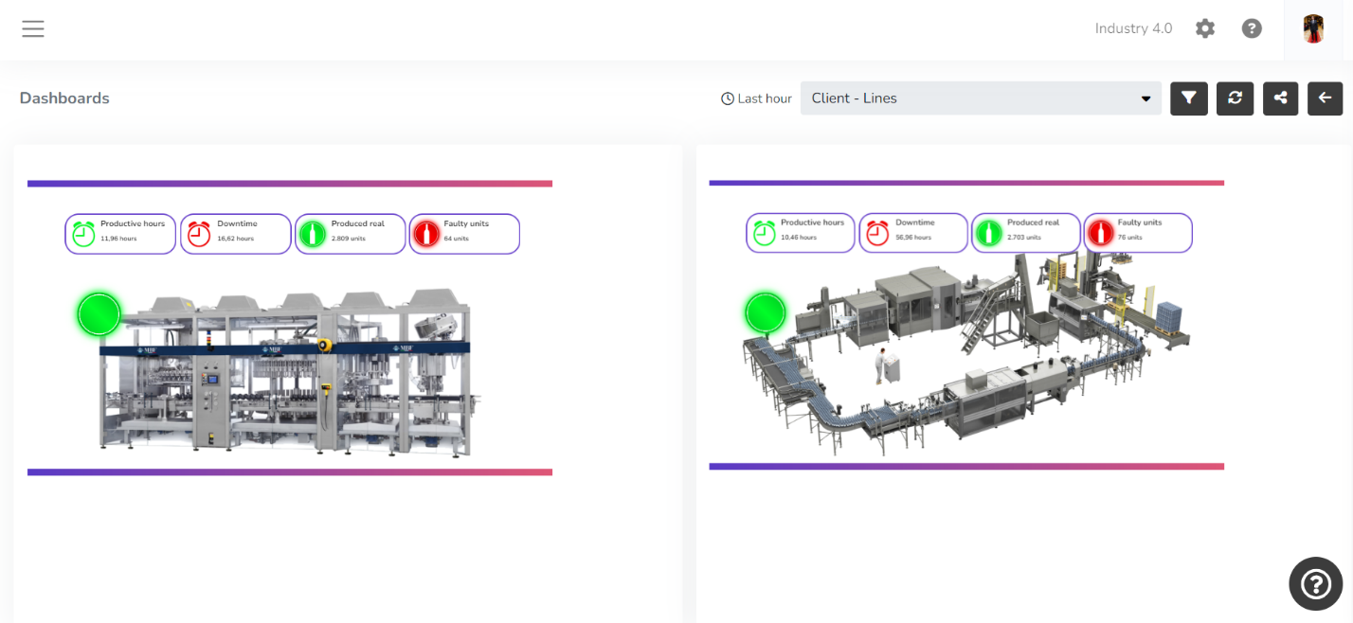The image size is (1353, 623).
Task: Refresh the dashboard data
Action: click(x=1235, y=98)
